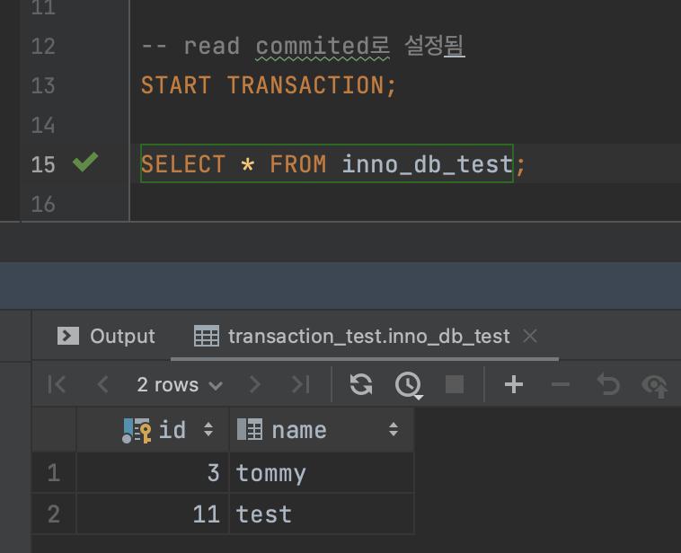Click the auto-refresh clock icon
The width and height of the screenshot is (681, 553).
click(409, 385)
